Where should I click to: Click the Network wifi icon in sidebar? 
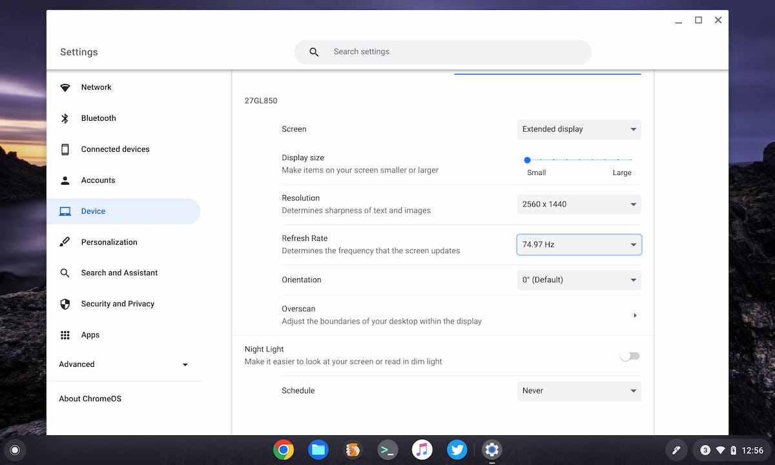(x=65, y=87)
